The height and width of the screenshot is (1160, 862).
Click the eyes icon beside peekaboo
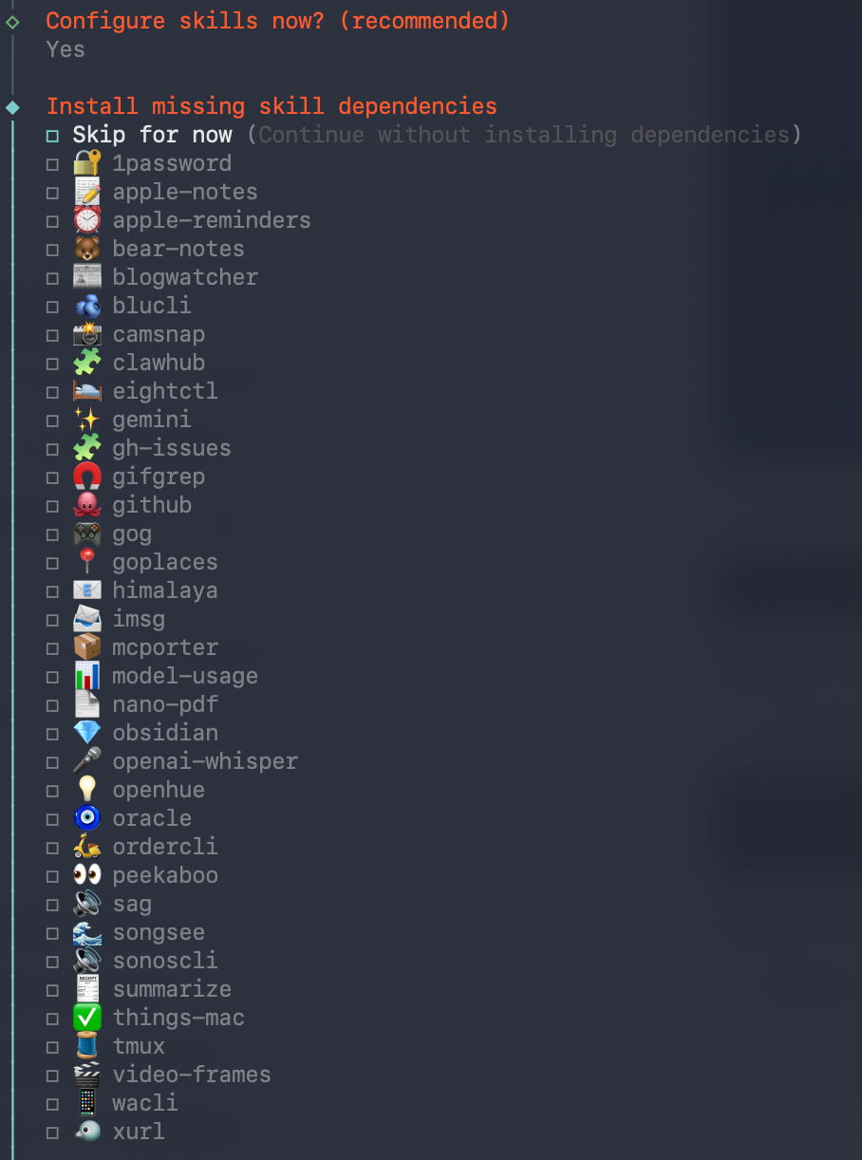click(87, 875)
